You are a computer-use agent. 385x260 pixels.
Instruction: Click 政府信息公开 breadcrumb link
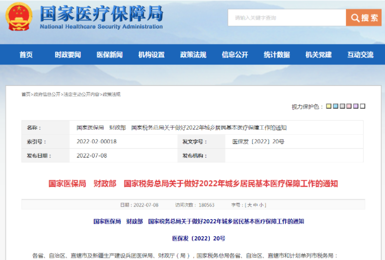coord(46,94)
